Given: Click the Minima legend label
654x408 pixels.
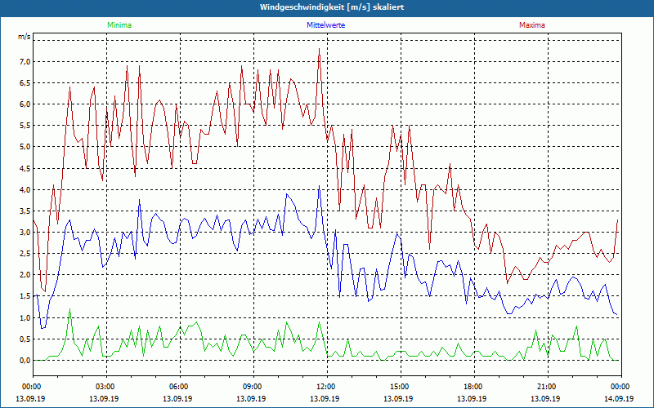Looking at the screenshot, I should (119, 25).
